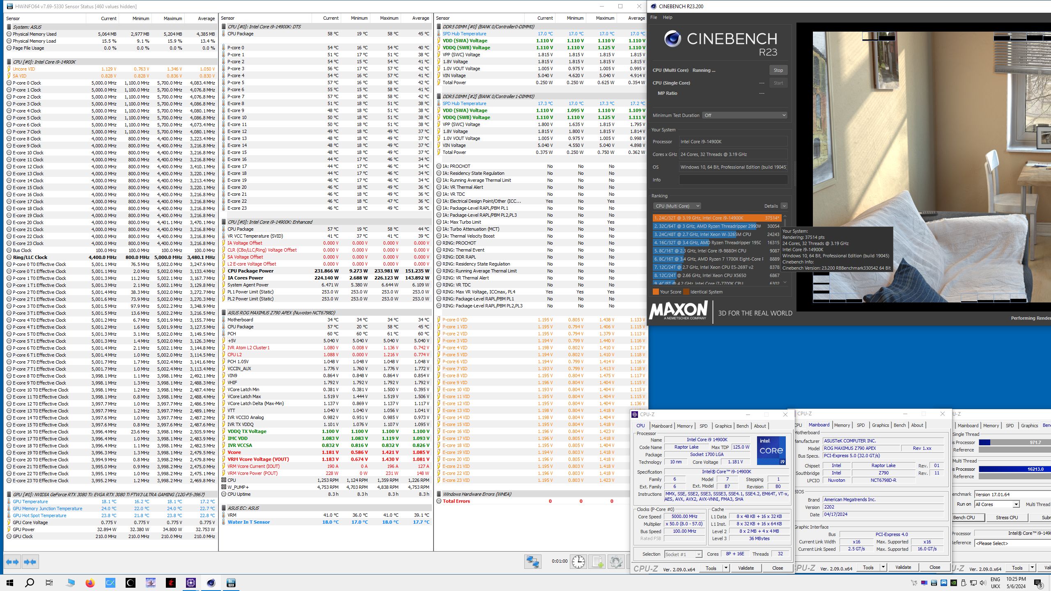Click Windows Hardware Errors group icon
This screenshot has width=1051, height=591.
tap(439, 494)
